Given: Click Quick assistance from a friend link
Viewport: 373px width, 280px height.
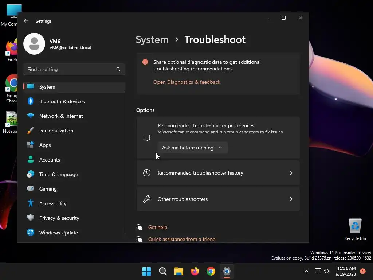Looking at the screenshot, I should tap(182, 239).
